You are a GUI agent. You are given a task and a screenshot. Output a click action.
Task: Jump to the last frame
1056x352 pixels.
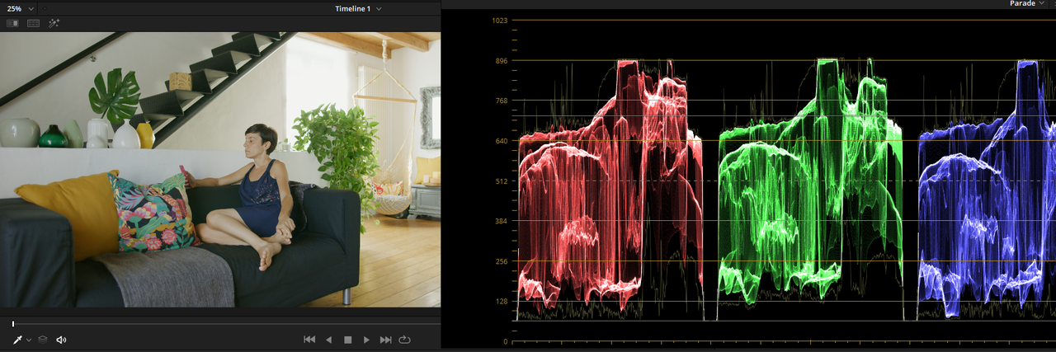click(385, 340)
